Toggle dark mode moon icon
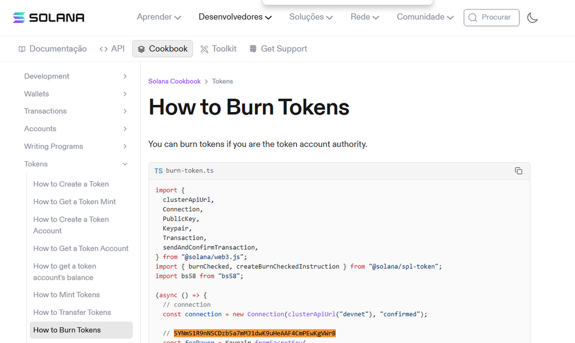Viewport: 575px width, 343px height. (532, 18)
